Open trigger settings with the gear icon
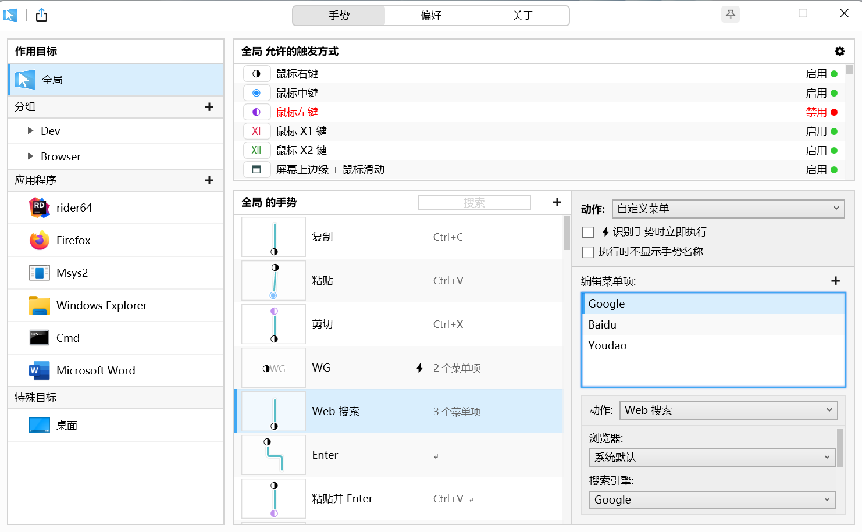This screenshot has height=532, width=862. click(x=839, y=51)
